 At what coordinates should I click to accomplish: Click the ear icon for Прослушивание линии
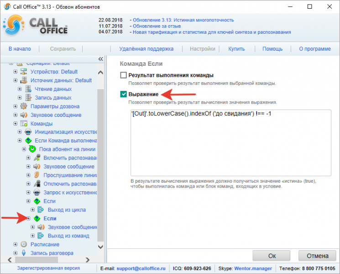point(37,175)
